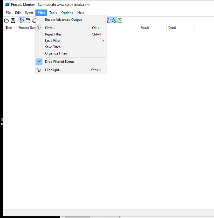This screenshot has width=214, height=218.
Task: Click the Time column header
Action: (10, 28)
